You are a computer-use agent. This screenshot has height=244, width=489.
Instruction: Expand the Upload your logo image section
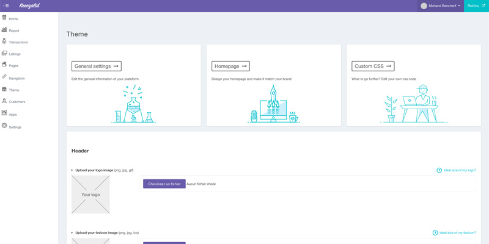point(103,170)
